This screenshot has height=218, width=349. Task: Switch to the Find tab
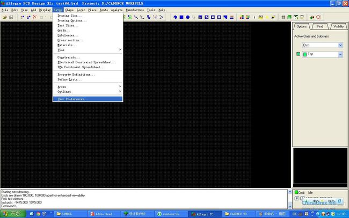[x=320, y=26]
